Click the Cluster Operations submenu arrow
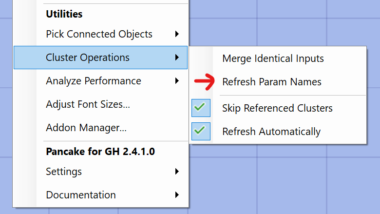Image resolution: width=380 pixels, height=214 pixels. click(x=177, y=58)
